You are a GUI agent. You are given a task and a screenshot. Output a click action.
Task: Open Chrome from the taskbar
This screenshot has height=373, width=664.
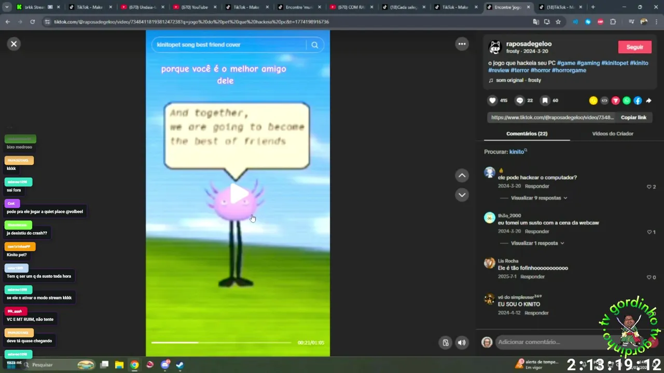[134, 365]
